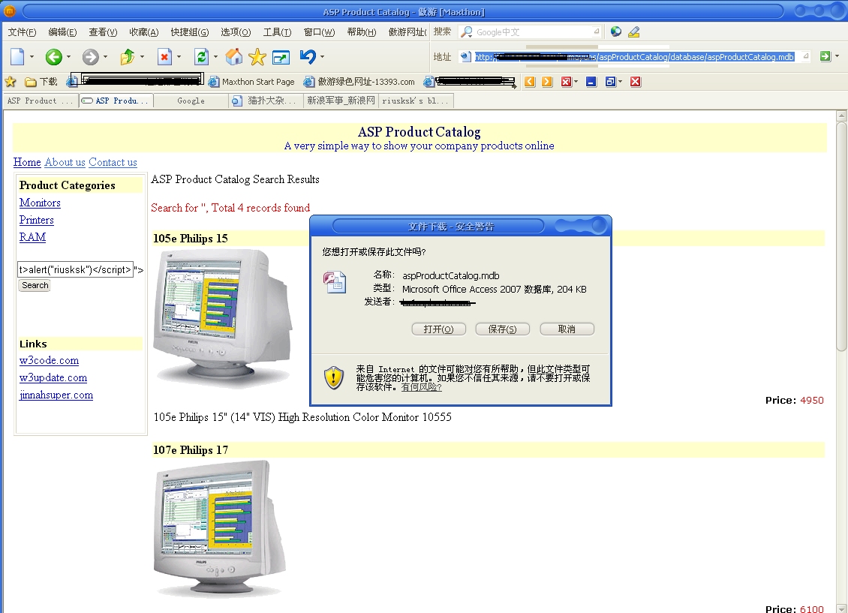
Task: Open the Monitors category link
Action: click(x=40, y=203)
